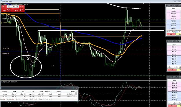This screenshot has width=181, height=107.
Task: Open the Market tab
Action: 10,99
